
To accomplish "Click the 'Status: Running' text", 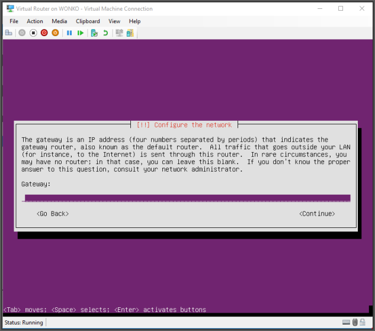I will pos(24,323).
